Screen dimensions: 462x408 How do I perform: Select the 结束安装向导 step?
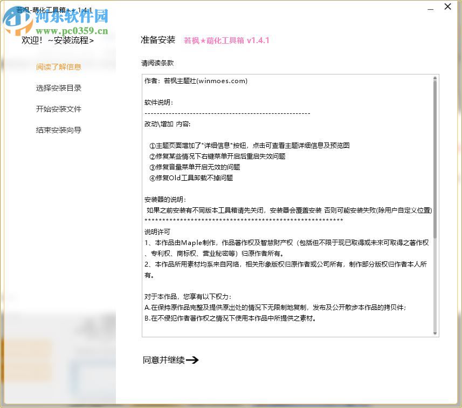(x=58, y=130)
